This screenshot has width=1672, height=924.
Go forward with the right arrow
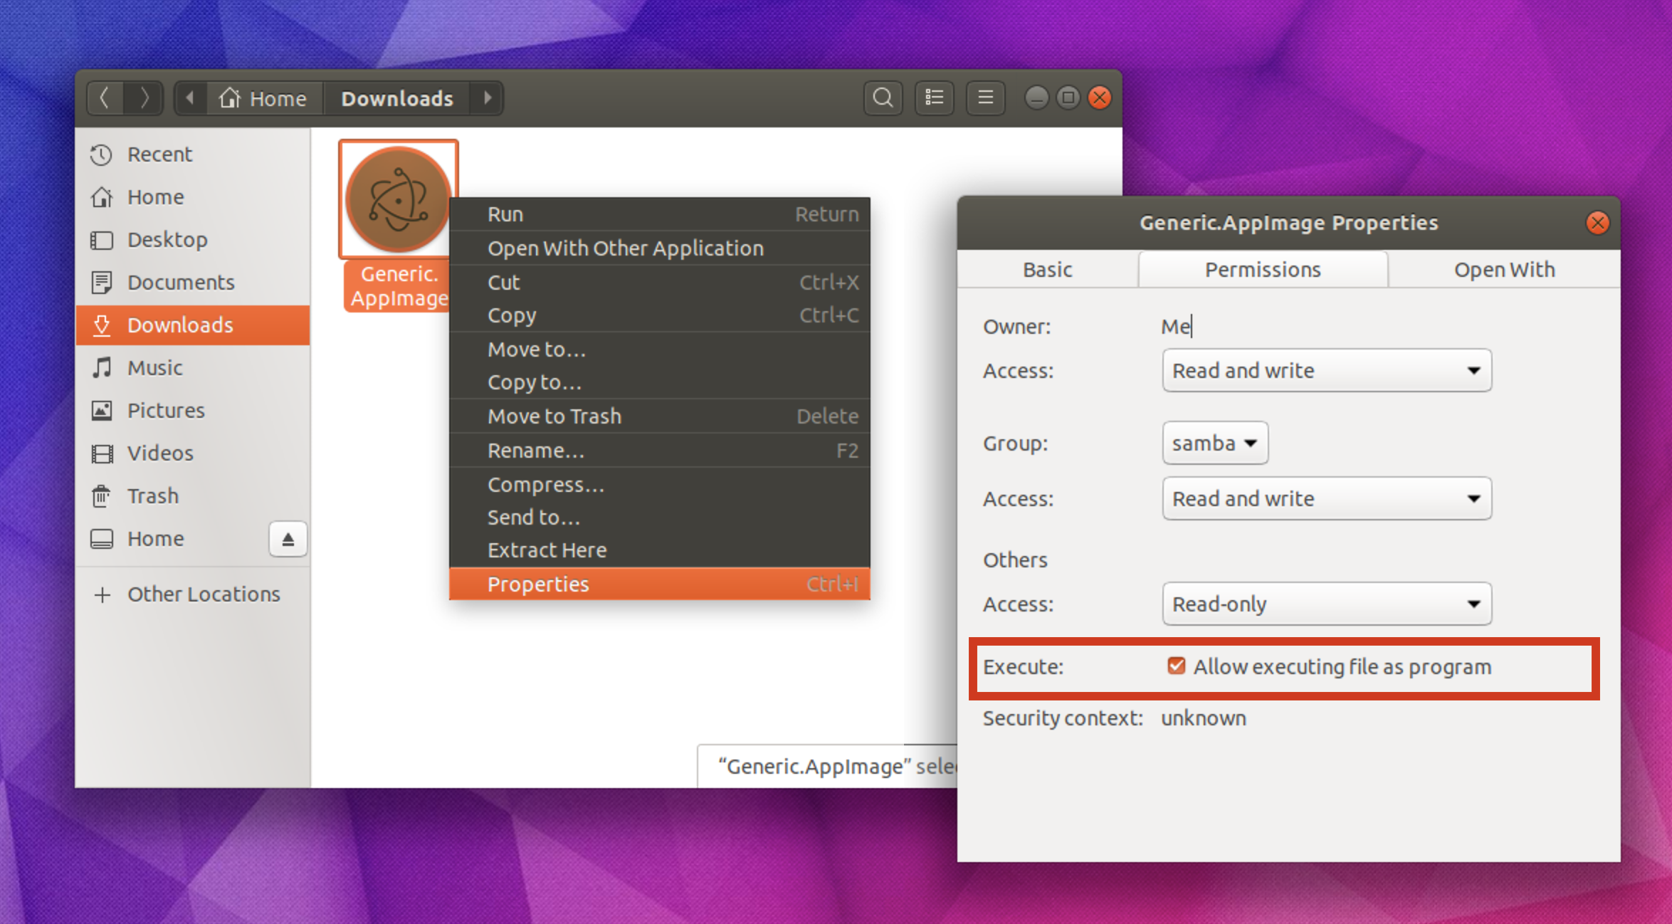tap(144, 98)
